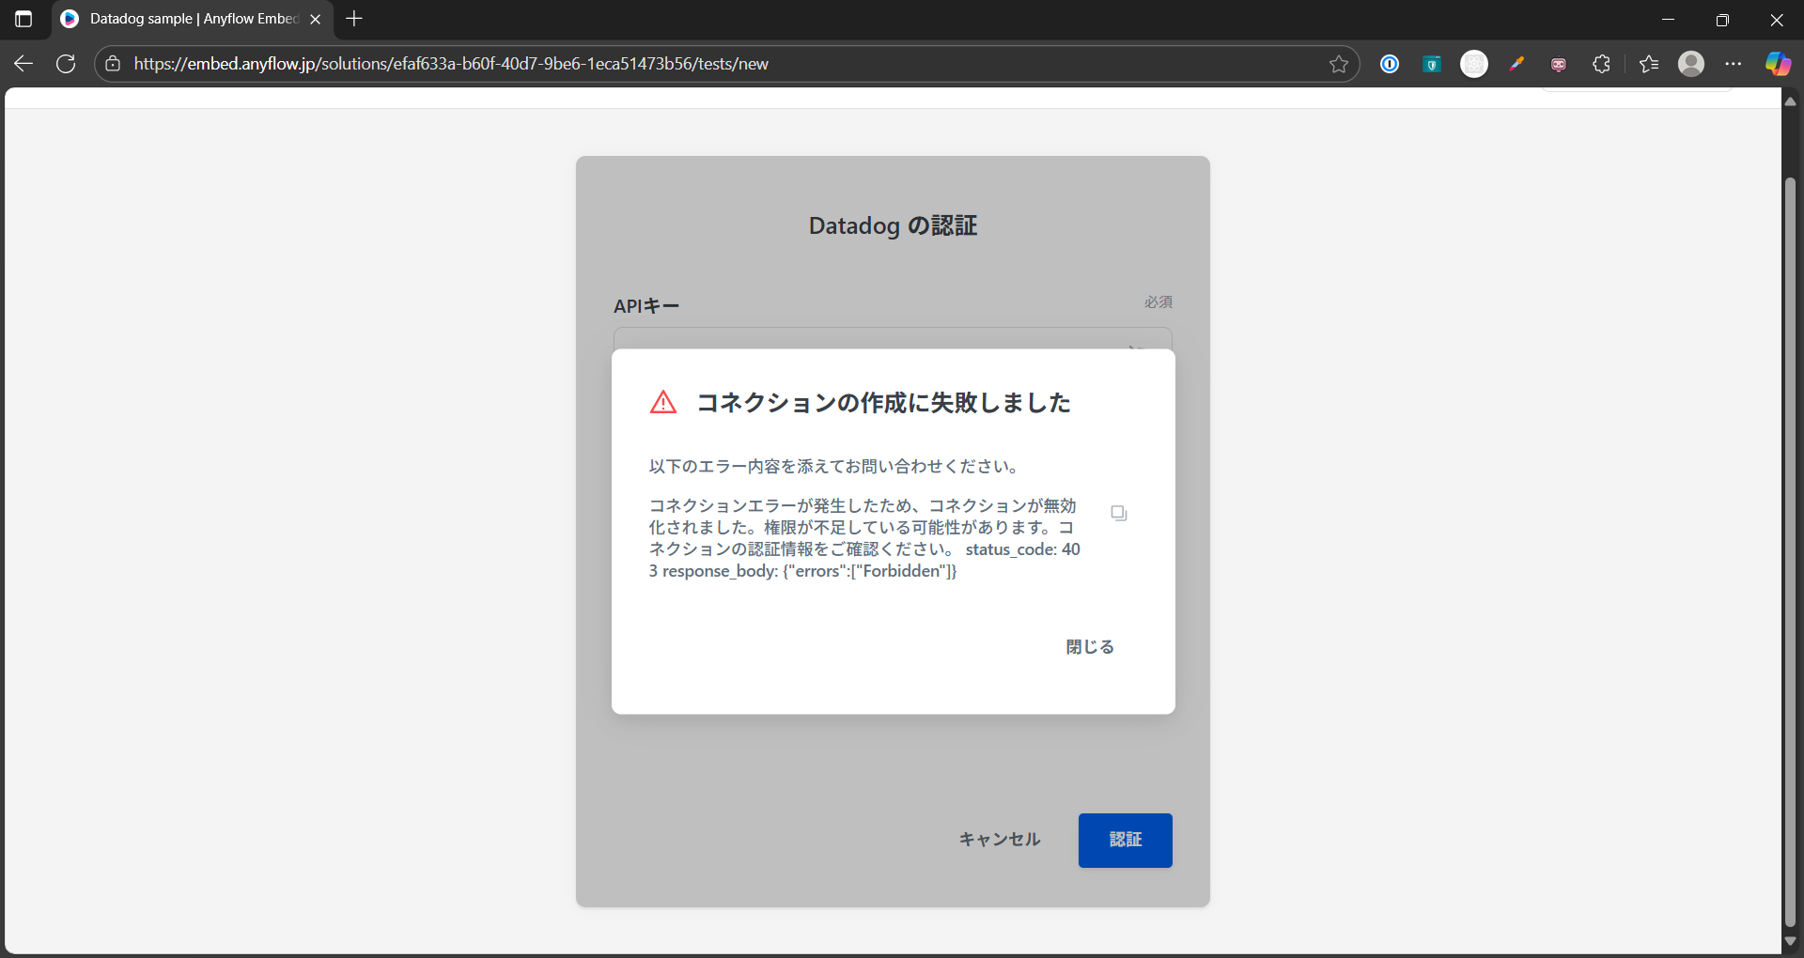Open React Developer Tools extension
The height and width of the screenshot is (958, 1804).
point(1474,64)
